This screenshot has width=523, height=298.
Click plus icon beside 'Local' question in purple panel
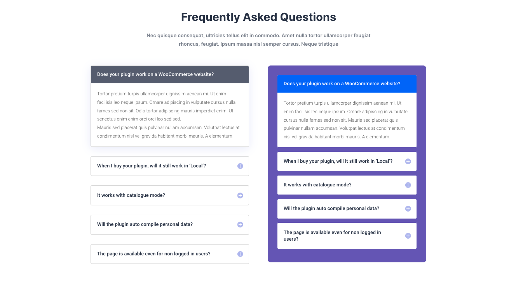[x=408, y=161]
